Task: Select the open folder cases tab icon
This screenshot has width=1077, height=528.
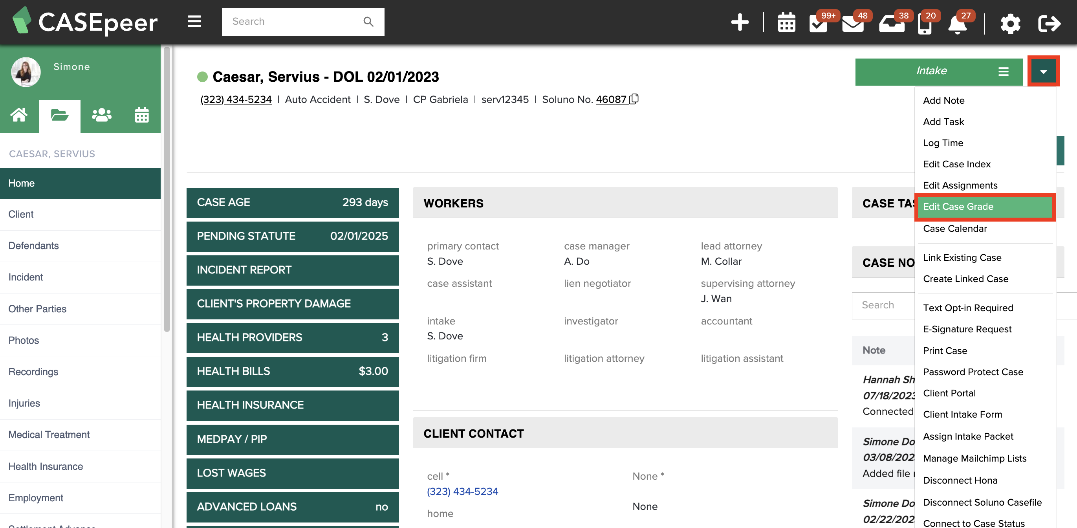Action: click(59, 115)
